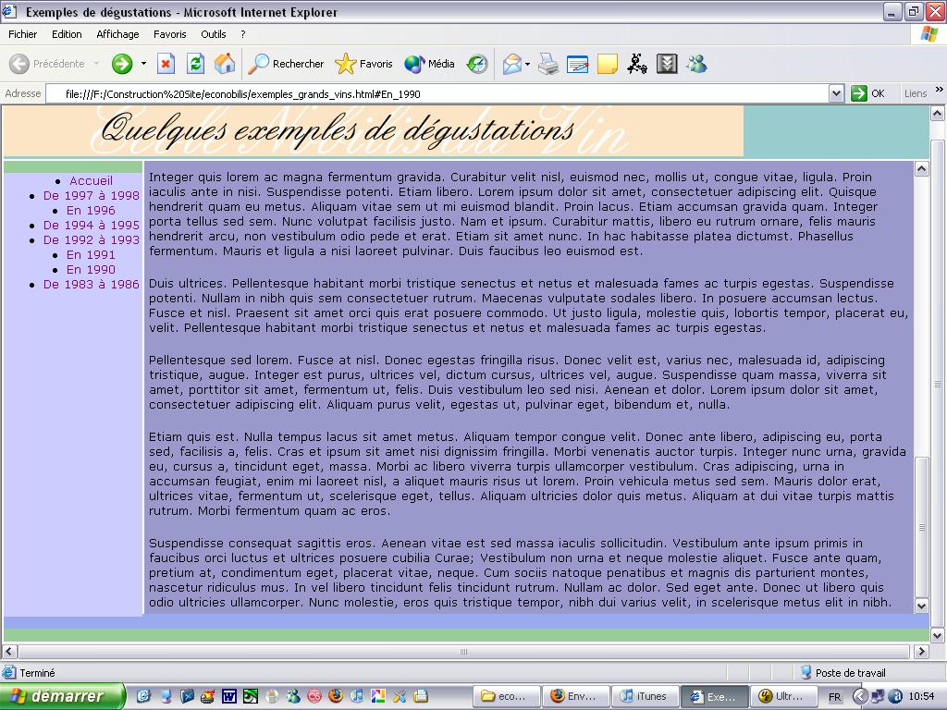Click the outer page scroll-up arrow
947x710 pixels.
click(938, 113)
